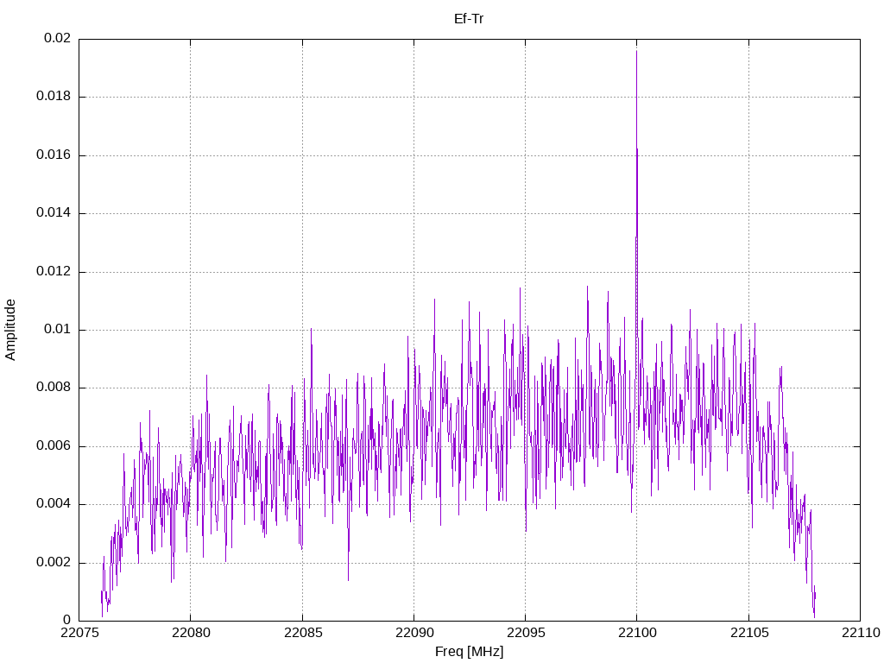Click the 0.02 y-axis tick label

point(57,39)
